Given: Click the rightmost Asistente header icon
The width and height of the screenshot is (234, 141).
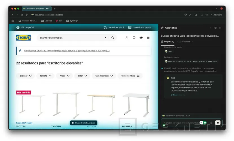Looking at the screenshot, I should tap(220, 28).
